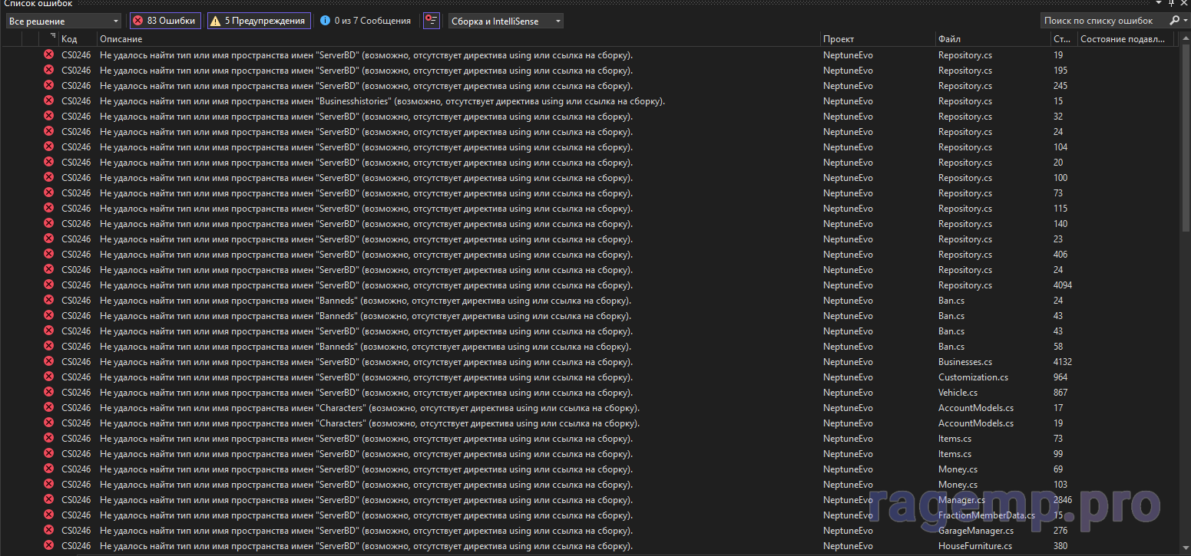Viewport: 1191px width, 556px height.
Task: Click the column filter icon left of Код
Action: (52, 38)
